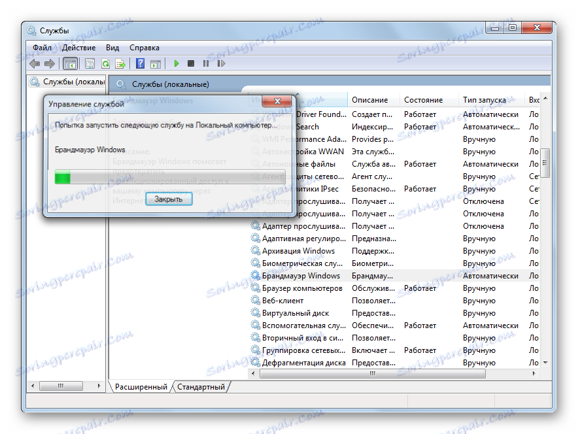Click the gear icon beside Дефрагментация диска
The height and width of the screenshot is (434, 578).
(x=255, y=362)
